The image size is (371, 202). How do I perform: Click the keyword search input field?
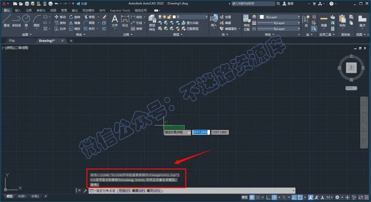coord(253,3)
